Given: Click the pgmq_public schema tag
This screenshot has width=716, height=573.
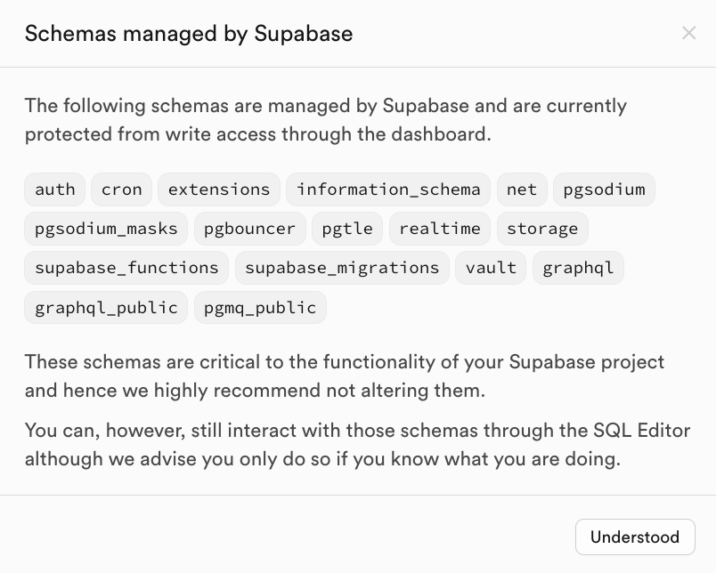Looking at the screenshot, I should [260, 307].
